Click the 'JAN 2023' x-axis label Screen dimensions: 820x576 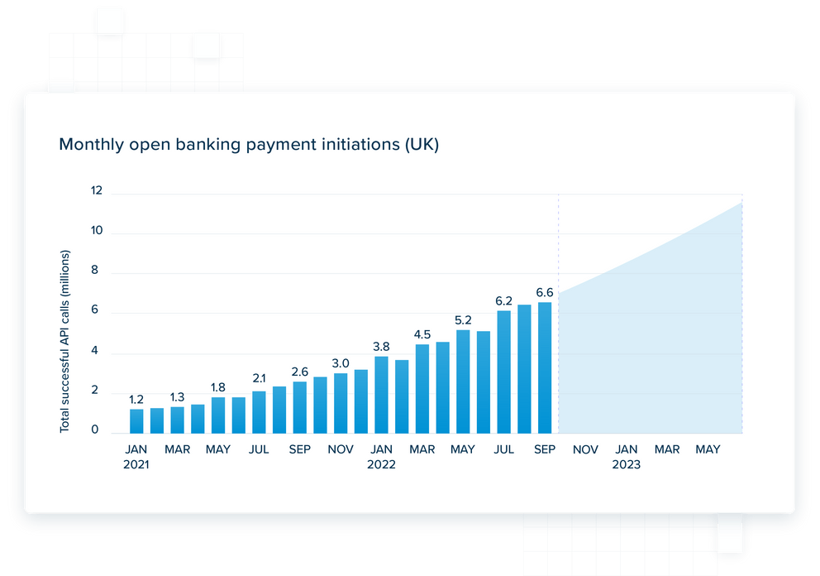[x=626, y=457]
